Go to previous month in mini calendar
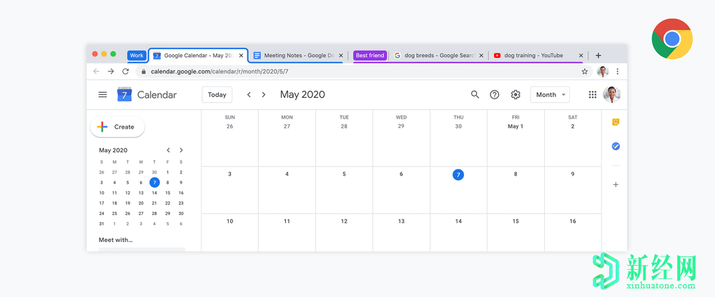Viewport: 715px width, 297px height. (x=168, y=151)
